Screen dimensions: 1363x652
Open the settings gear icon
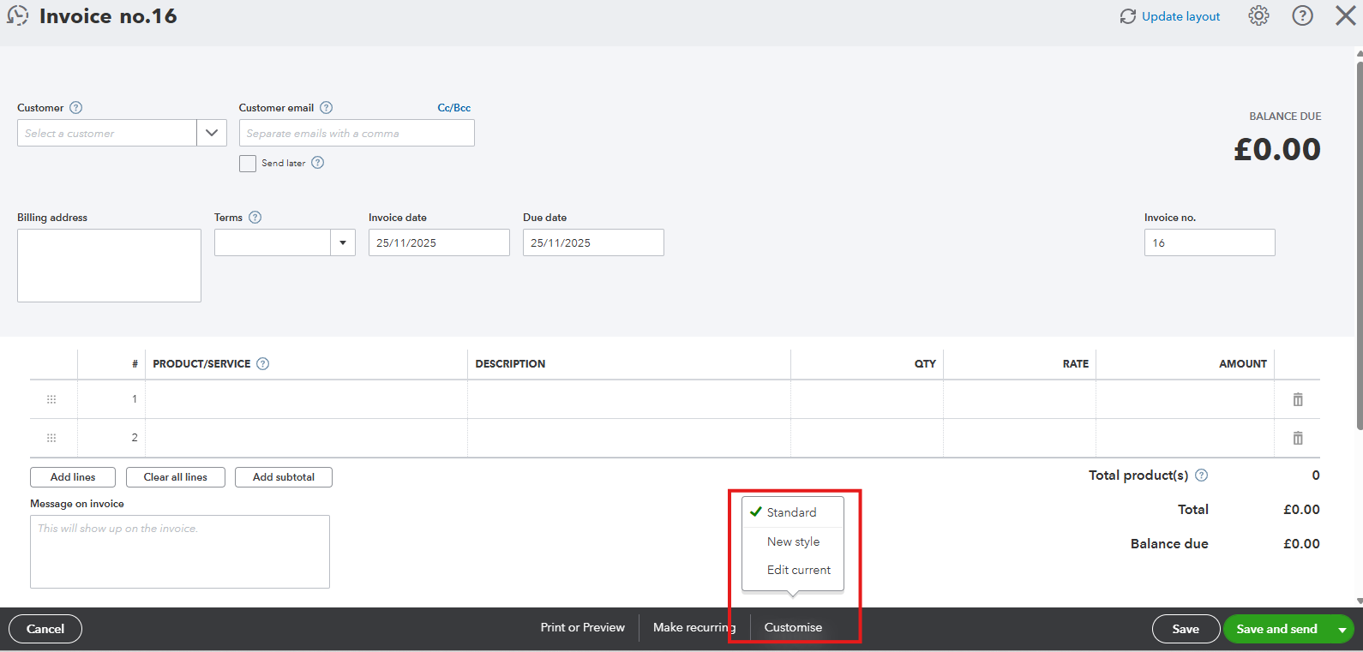1258,16
